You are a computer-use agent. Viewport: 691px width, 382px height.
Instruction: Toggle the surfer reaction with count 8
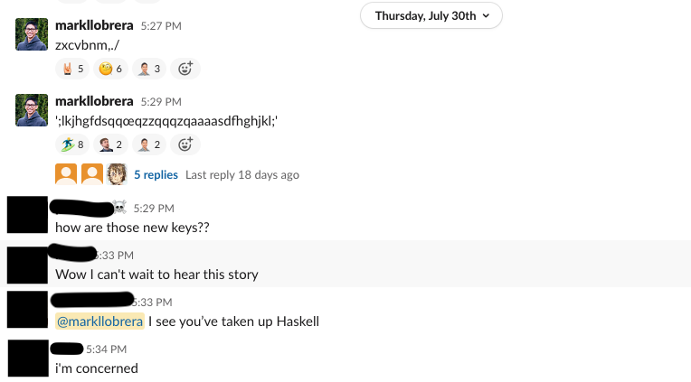point(72,144)
